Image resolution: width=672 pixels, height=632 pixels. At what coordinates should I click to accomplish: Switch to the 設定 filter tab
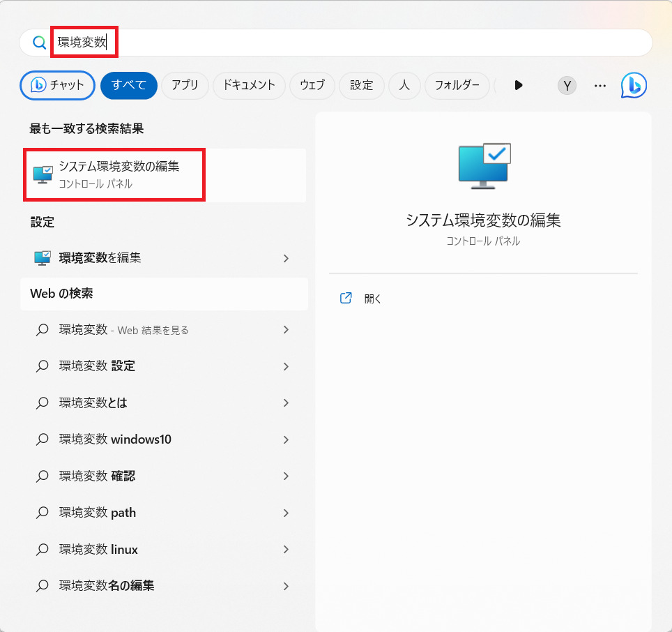[361, 85]
